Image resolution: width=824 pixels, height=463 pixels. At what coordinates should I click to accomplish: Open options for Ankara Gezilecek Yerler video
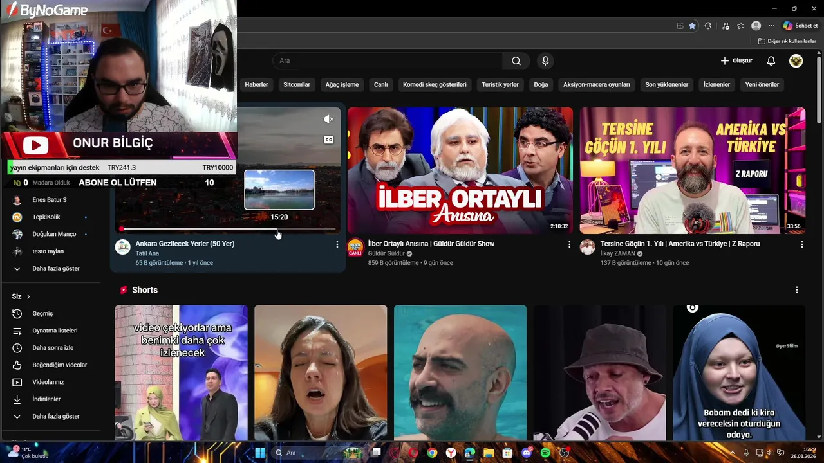(337, 244)
